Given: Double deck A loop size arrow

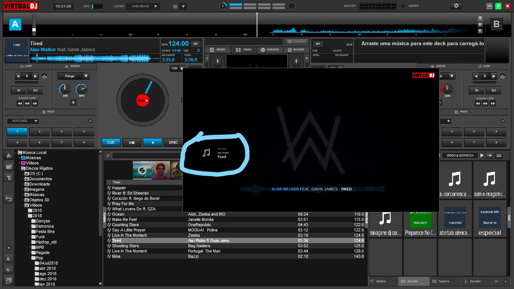Looking at the screenshot, I should click(35, 76).
